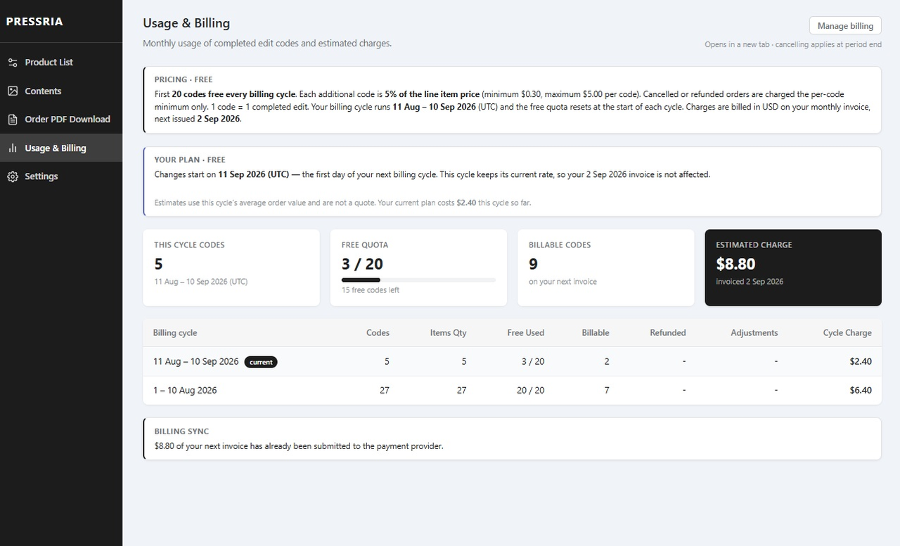Select the 1 – 10 Aug 2026 row
The height and width of the screenshot is (546, 900).
(x=512, y=390)
